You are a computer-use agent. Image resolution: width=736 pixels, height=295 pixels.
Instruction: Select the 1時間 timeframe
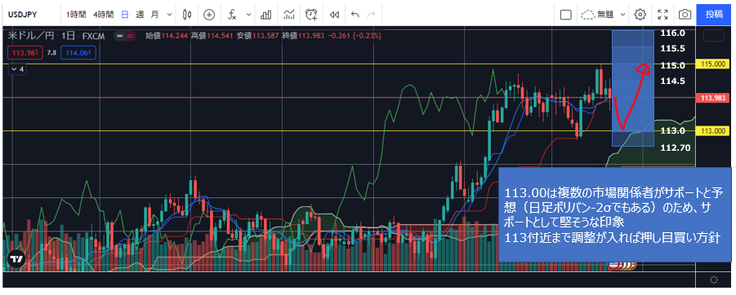76,15
